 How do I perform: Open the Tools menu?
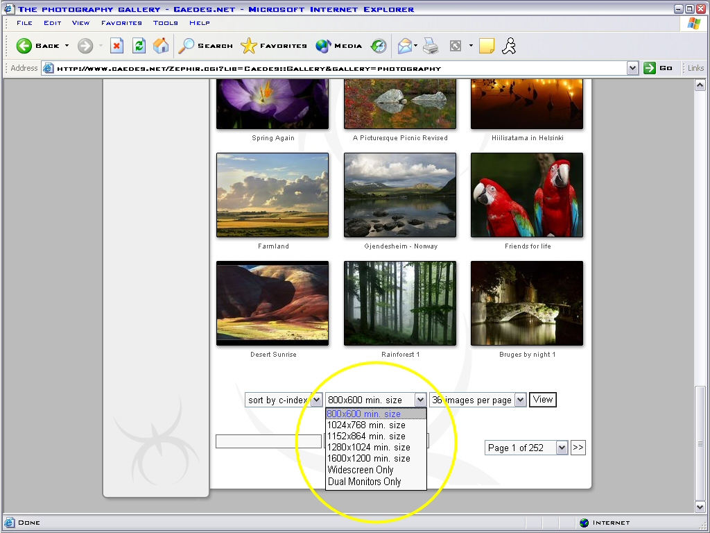(166, 23)
